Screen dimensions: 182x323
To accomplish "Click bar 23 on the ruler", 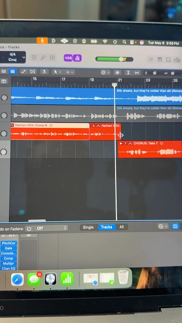I will pyautogui.click(x=148, y=80).
